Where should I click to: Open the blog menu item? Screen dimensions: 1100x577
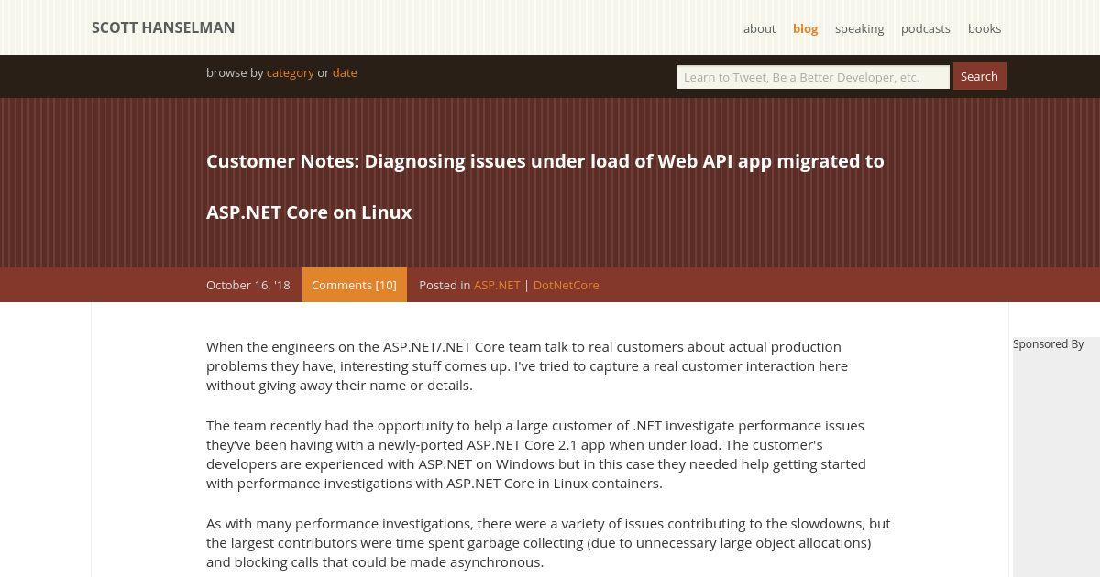(805, 28)
